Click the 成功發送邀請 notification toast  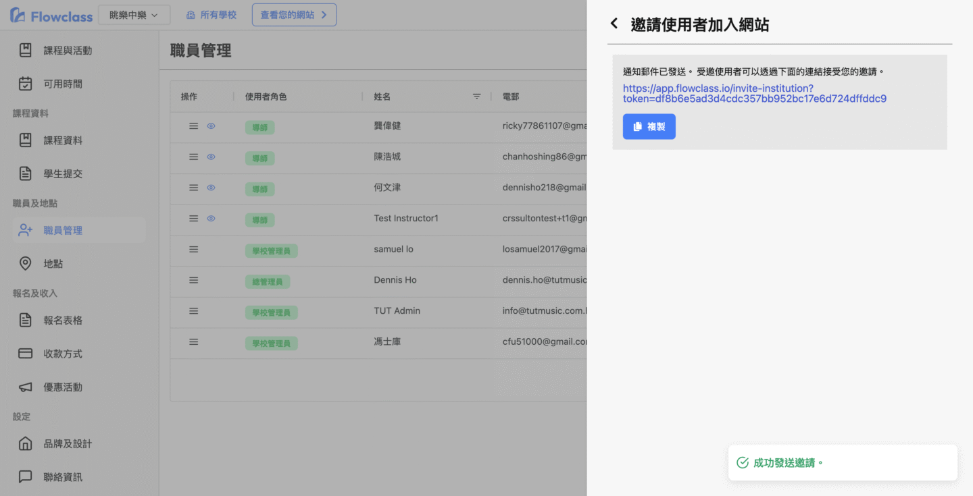(842, 463)
